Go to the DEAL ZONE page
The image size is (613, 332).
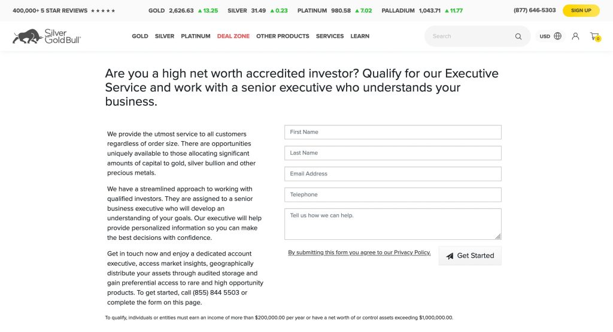pos(233,36)
